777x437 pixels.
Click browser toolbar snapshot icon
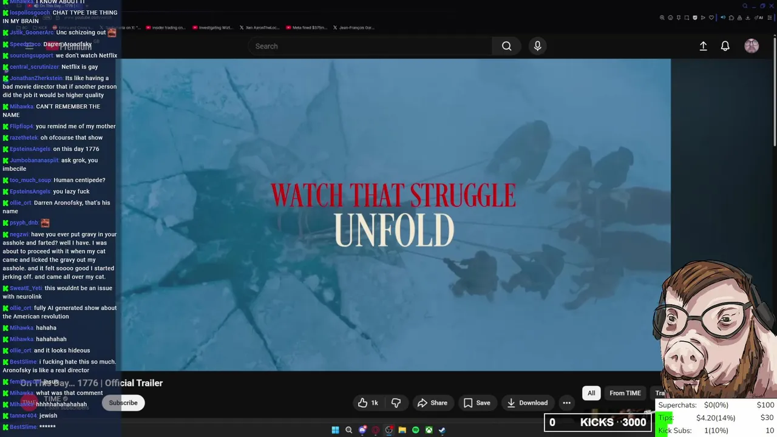(x=687, y=18)
